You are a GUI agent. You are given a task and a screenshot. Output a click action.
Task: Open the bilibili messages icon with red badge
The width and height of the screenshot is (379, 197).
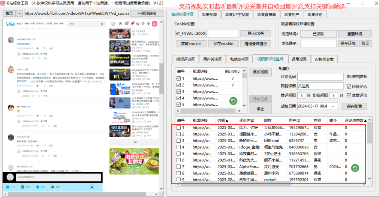(x=127, y=24)
